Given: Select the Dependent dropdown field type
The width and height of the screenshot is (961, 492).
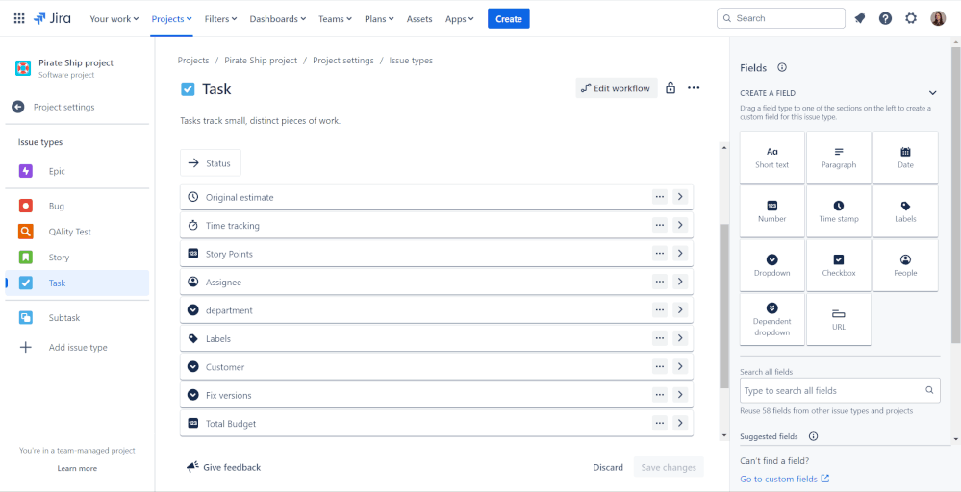Looking at the screenshot, I should pyautogui.click(x=772, y=319).
